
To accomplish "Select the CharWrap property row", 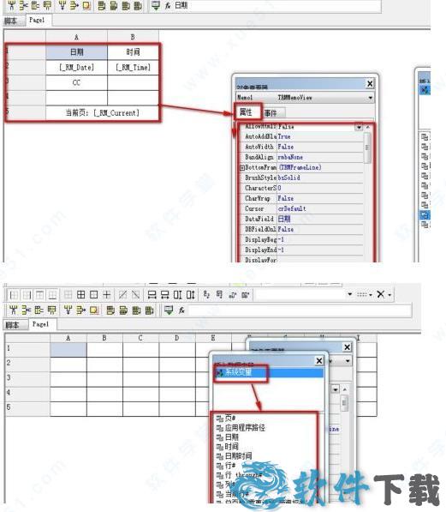I will [301, 198].
